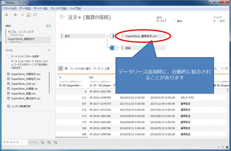Click file SuperStore_四国.csv
Screen dimensions: 231x151
[x=23, y=94]
